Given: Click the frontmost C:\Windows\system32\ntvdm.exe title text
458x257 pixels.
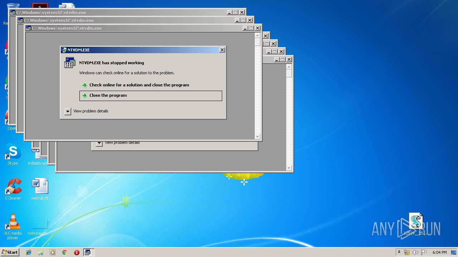Looking at the screenshot, I should coord(67,28).
